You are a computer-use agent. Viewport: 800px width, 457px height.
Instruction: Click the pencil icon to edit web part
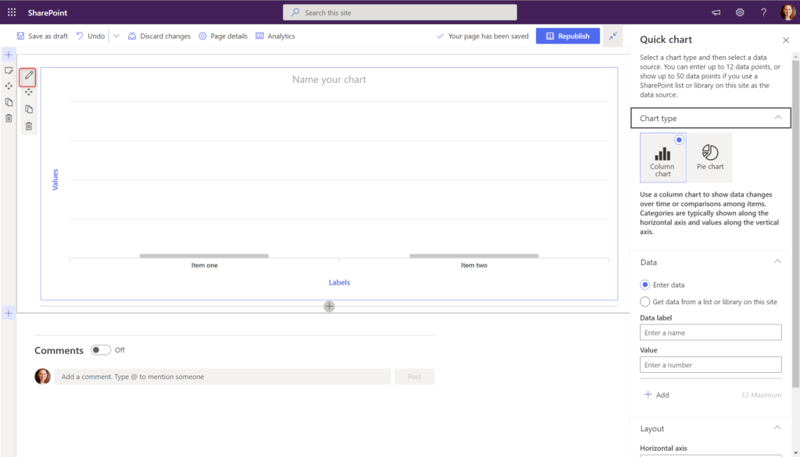pyautogui.click(x=29, y=76)
